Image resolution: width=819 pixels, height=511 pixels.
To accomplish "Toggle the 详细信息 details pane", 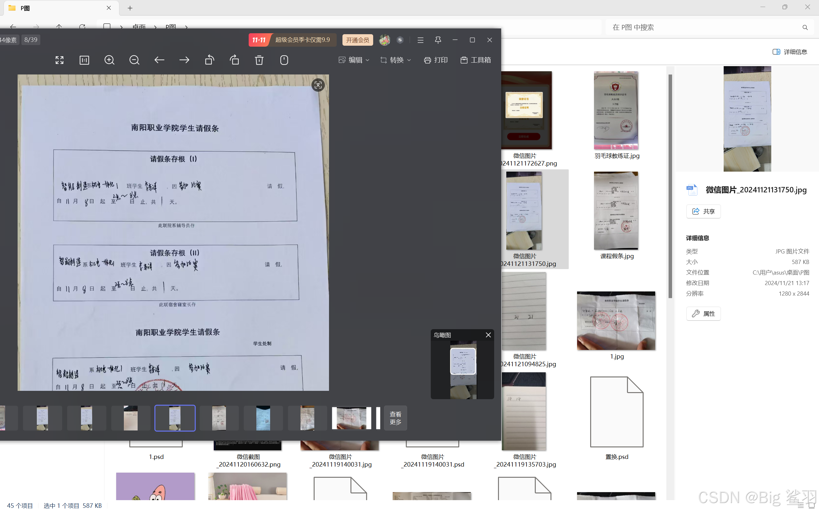I will point(790,52).
